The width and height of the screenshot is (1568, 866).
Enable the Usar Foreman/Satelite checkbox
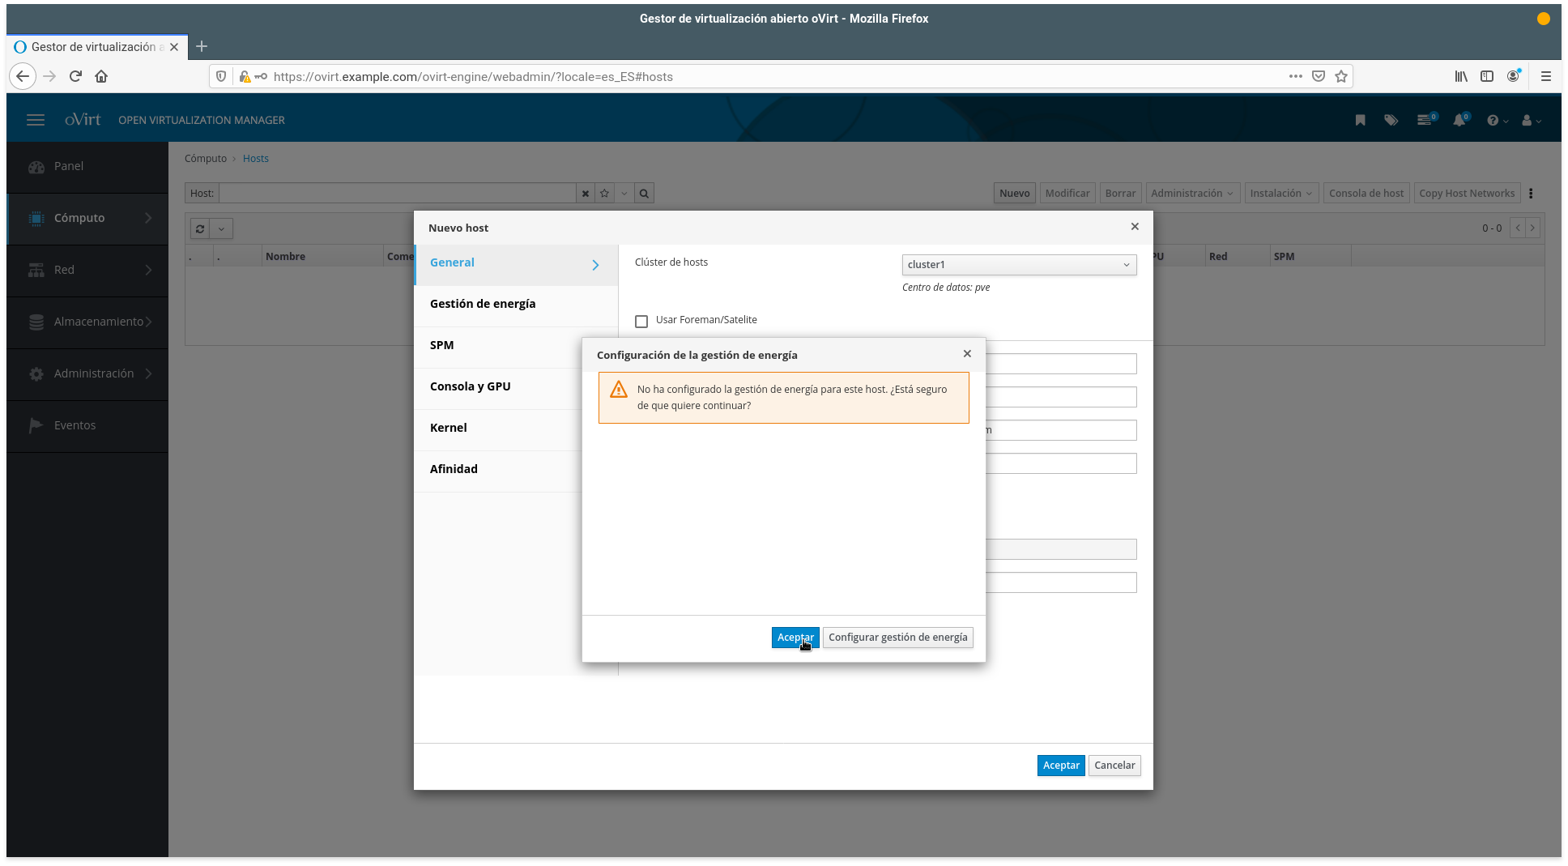tap(641, 322)
